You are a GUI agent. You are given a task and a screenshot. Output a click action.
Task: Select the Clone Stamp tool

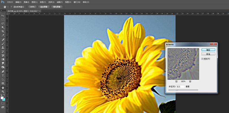pyautogui.click(x=3, y=47)
